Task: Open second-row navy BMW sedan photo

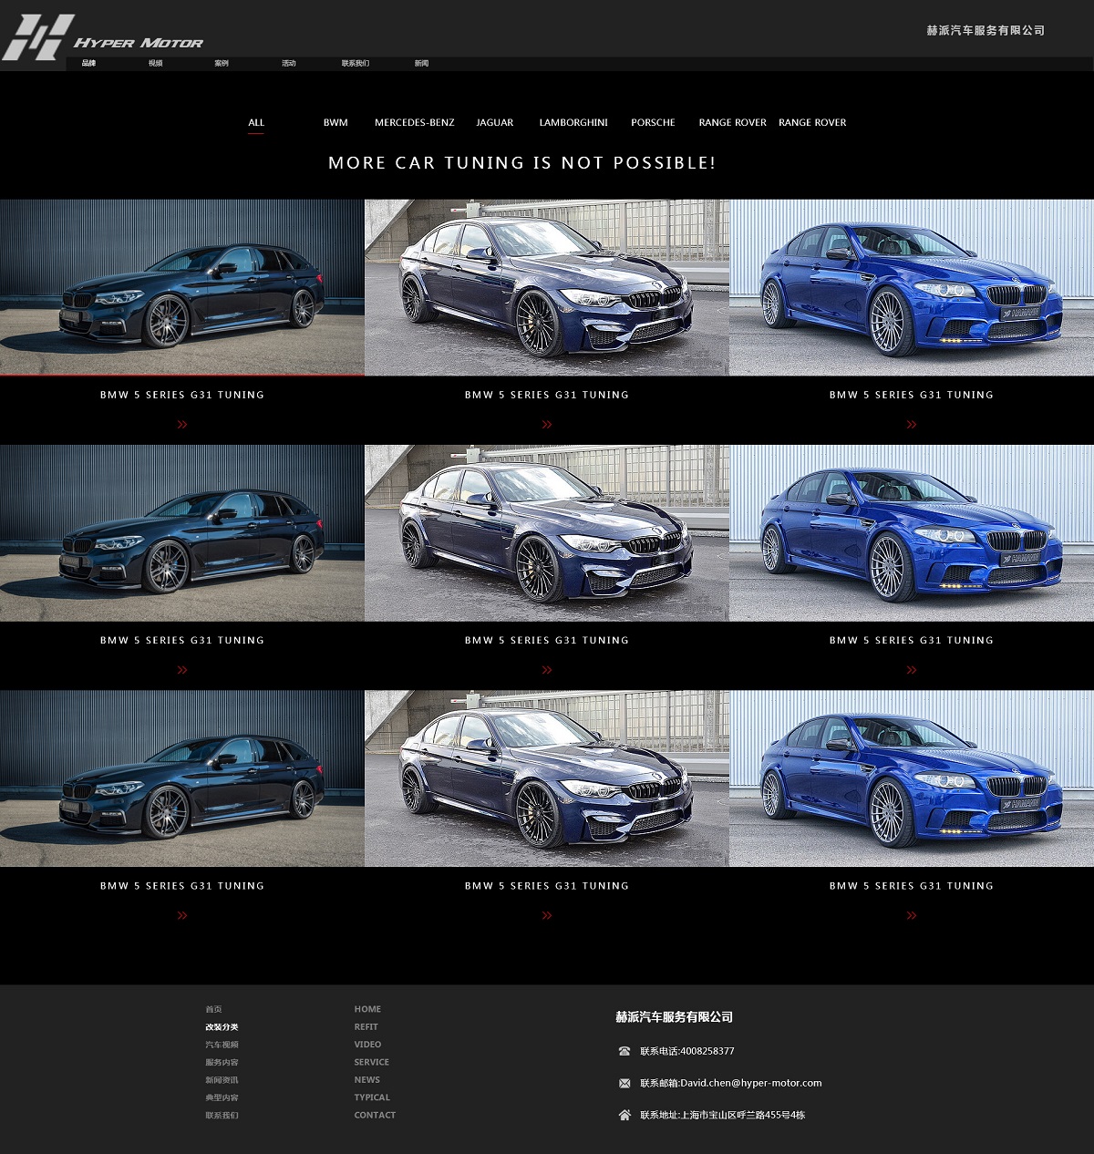Action: (x=547, y=533)
